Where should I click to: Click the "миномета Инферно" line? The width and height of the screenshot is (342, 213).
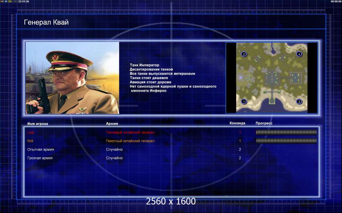[149, 91]
